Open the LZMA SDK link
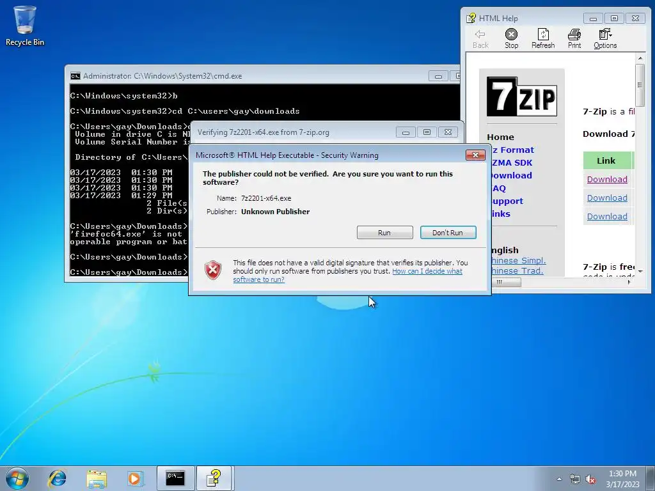655x491 pixels. [x=512, y=163]
